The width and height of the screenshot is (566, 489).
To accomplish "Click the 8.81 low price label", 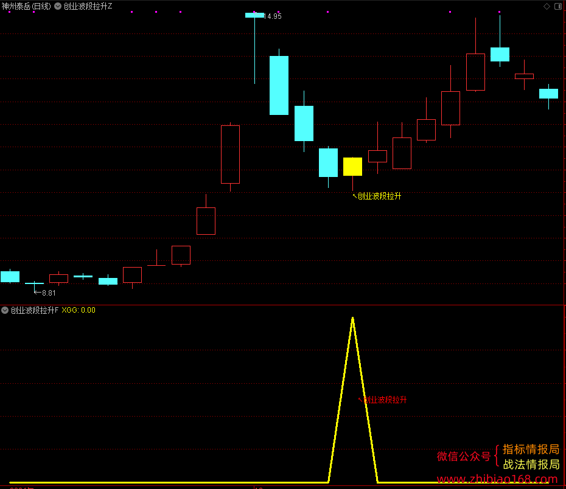I will (49, 293).
